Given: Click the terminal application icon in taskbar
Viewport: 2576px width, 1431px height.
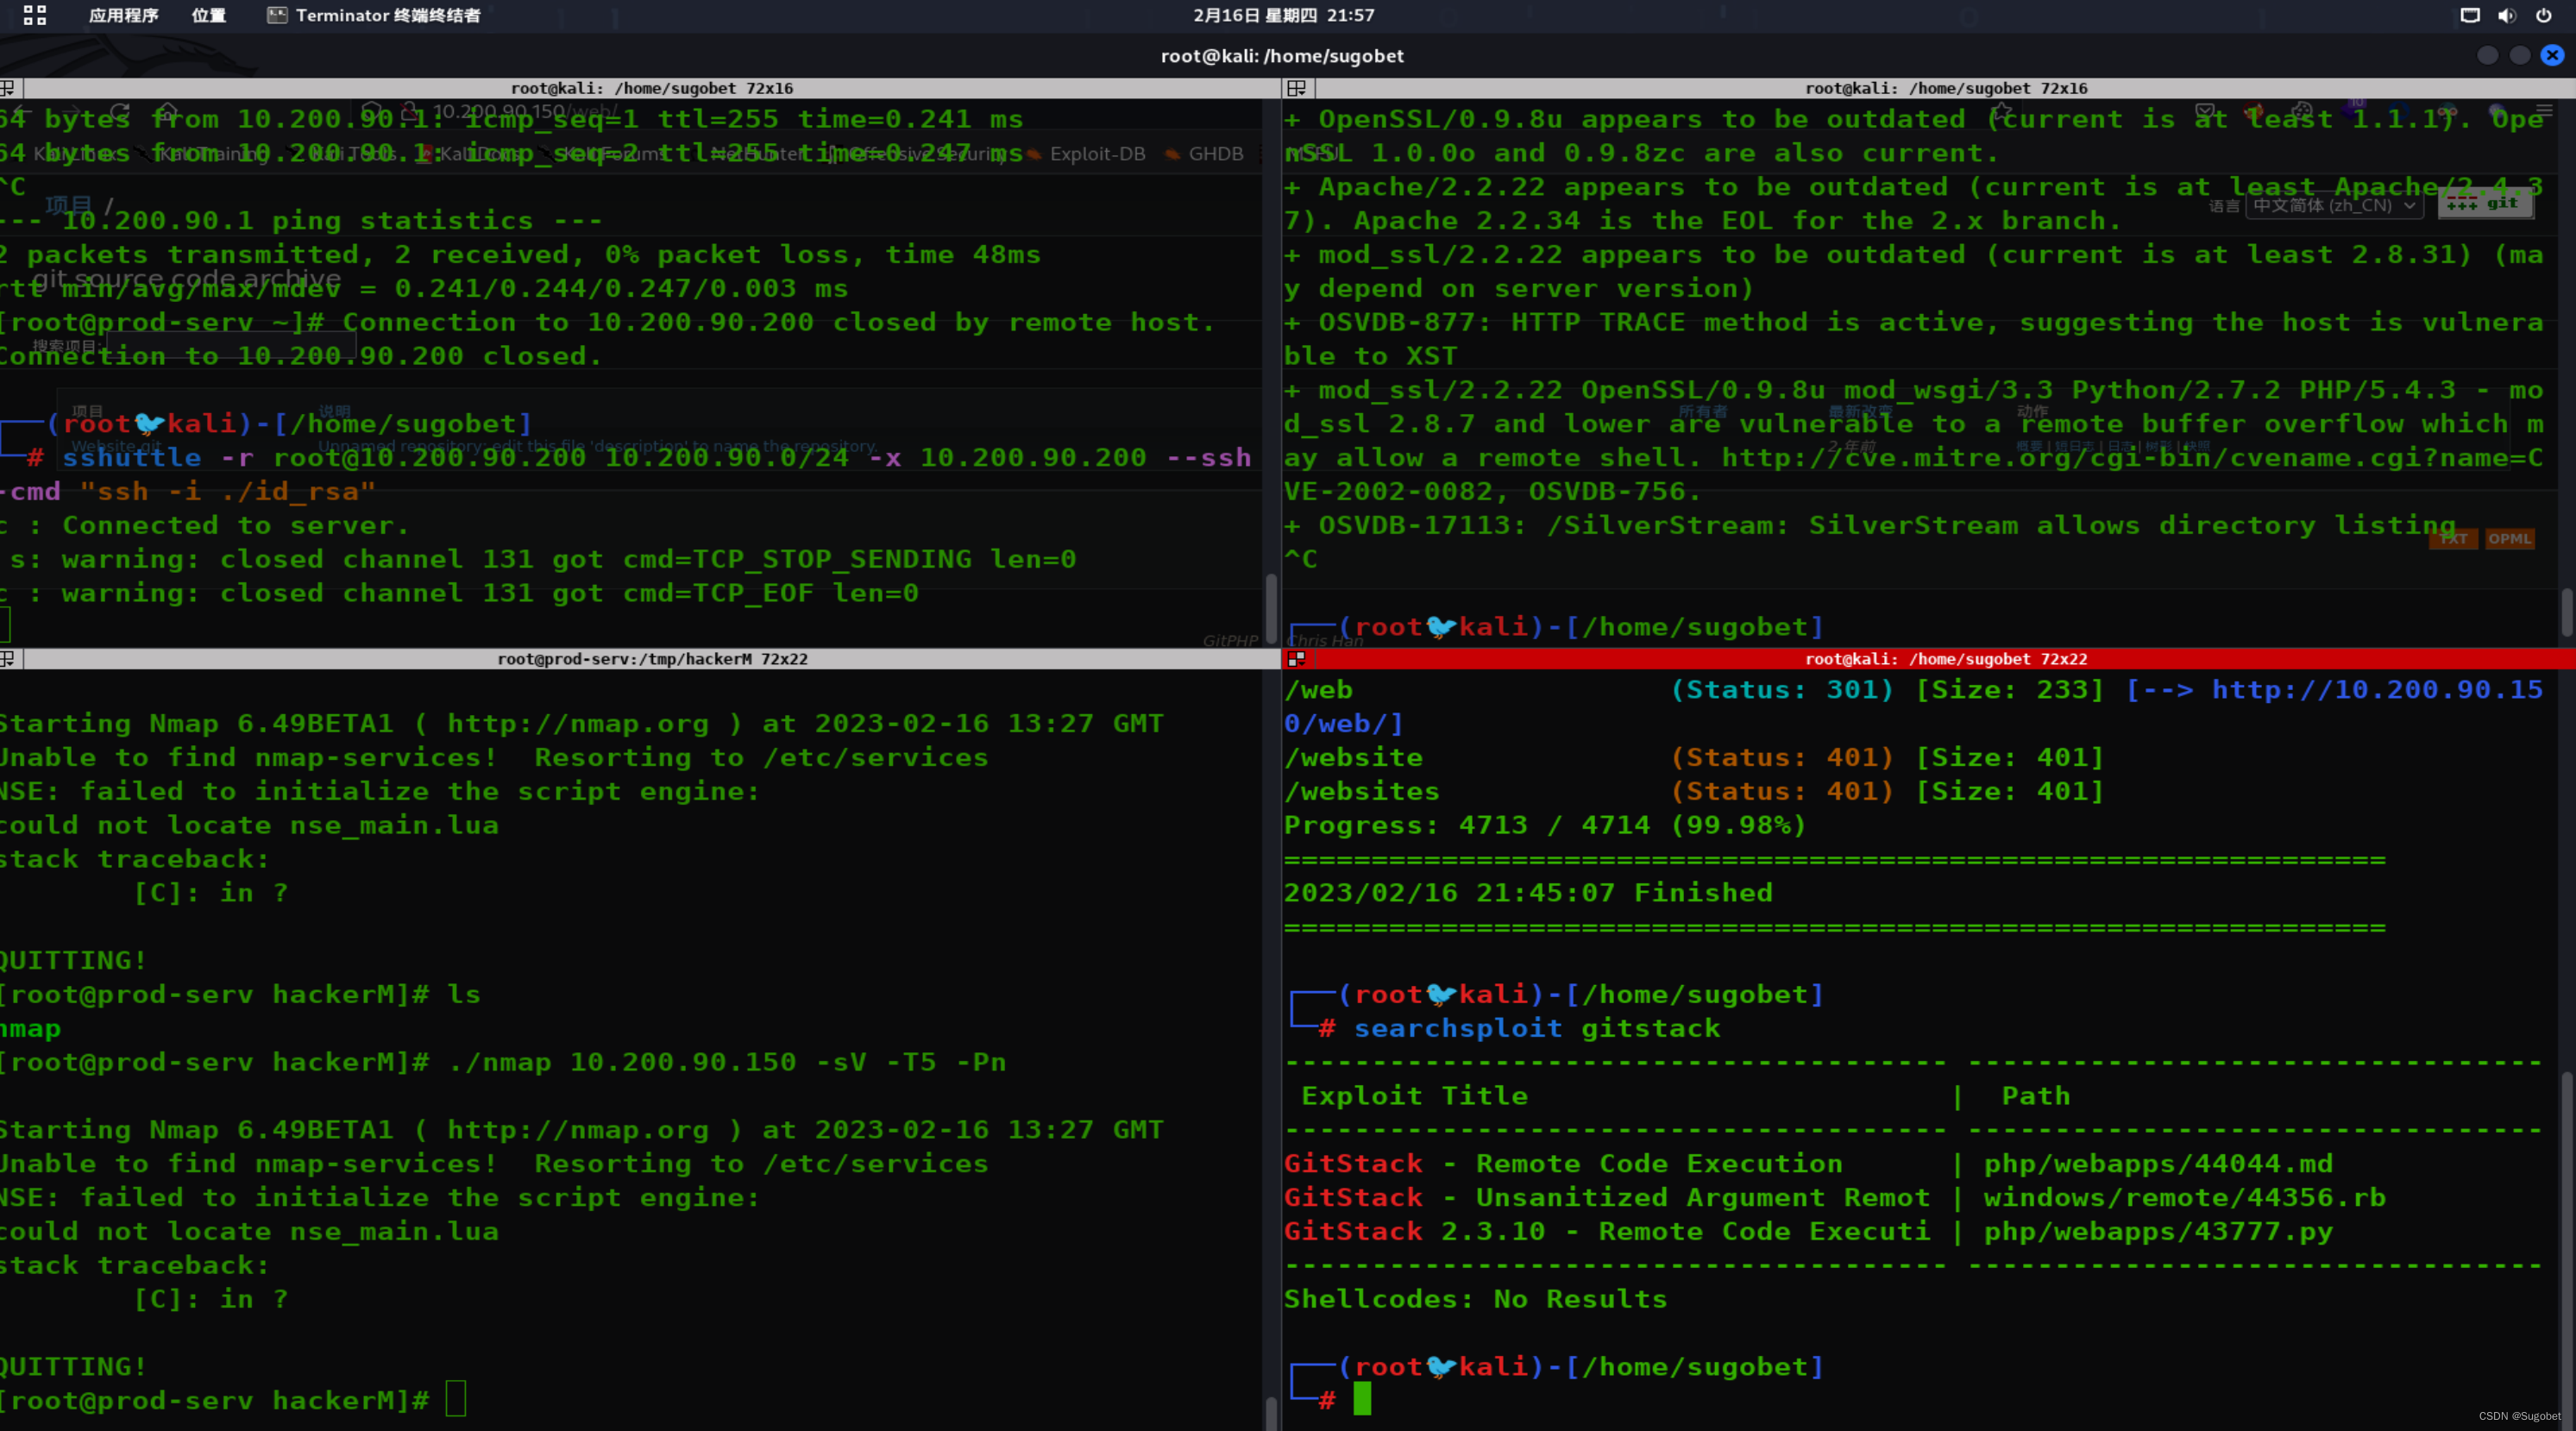Looking at the screenshot, I should [x=272, y=14].
